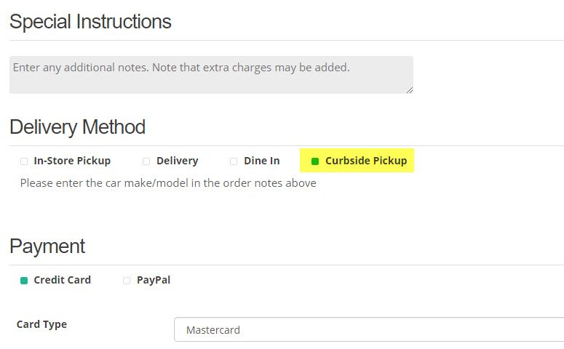Click the "Special Instructions" section heading
The height and width of the screenshot is (349, 564).
pyautogui.click(x=90, y=22)
